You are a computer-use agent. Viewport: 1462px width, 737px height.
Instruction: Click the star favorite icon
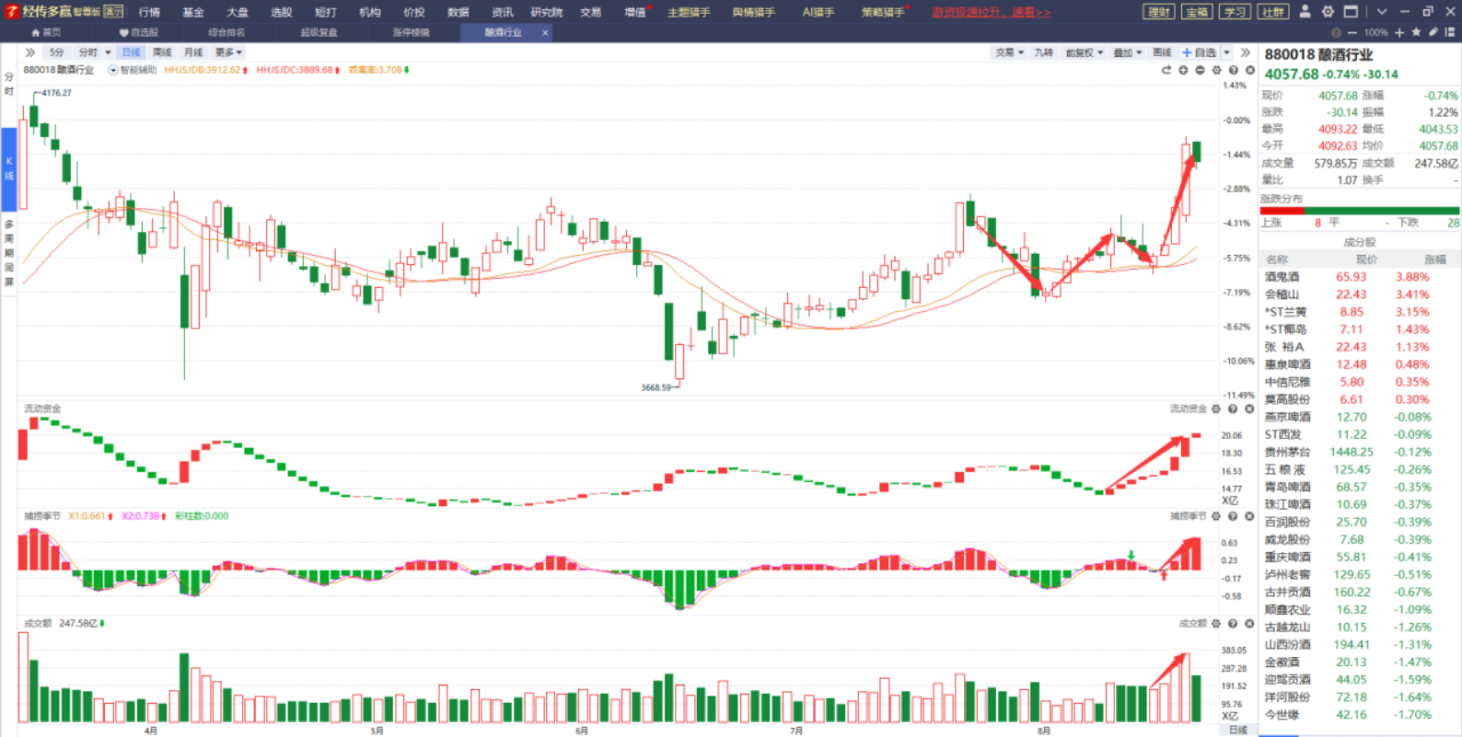point(1416,32)
